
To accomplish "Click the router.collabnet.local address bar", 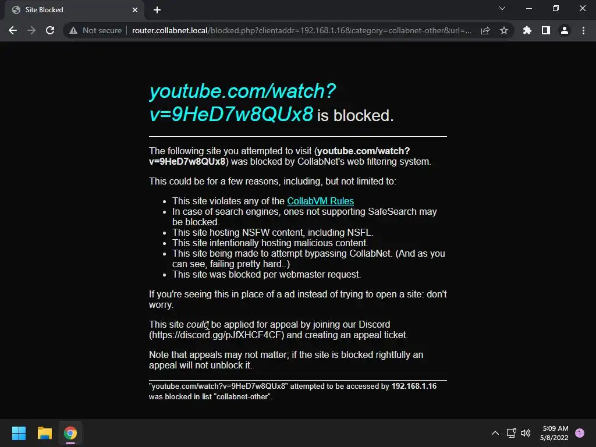I will pos(301,30).
